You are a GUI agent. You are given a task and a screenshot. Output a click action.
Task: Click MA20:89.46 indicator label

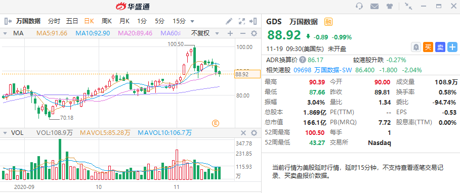tap(135, 33)
